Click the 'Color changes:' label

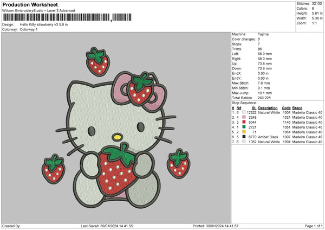tap(244, 39)
